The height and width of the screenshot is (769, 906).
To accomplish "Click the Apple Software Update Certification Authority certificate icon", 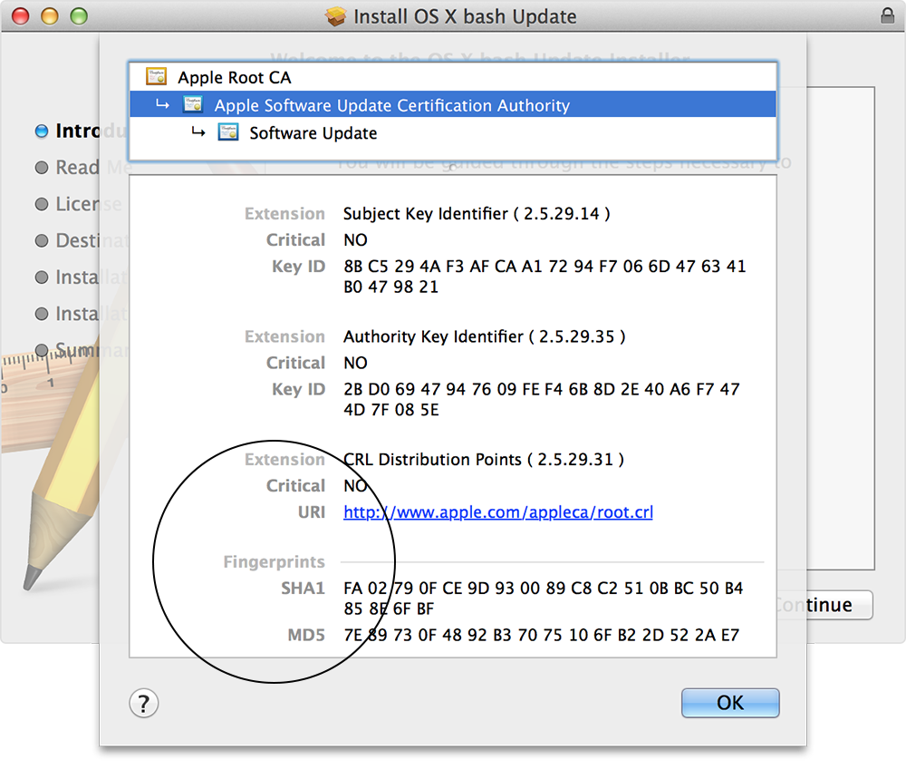I will coord(192,104).
